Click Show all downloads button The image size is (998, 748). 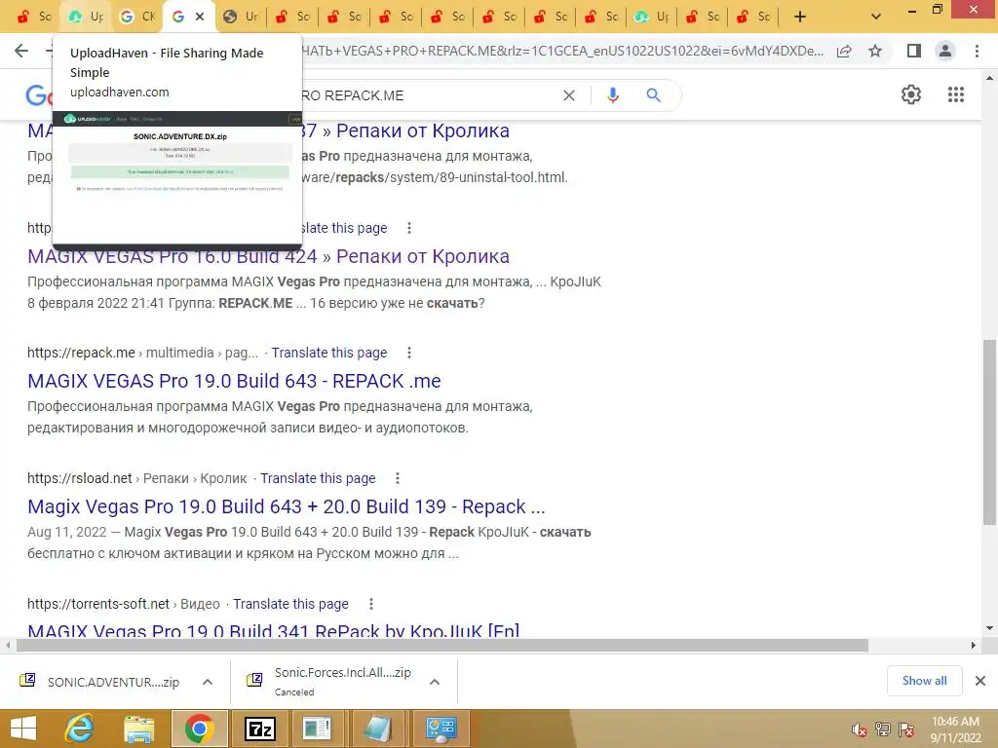[924, 681]
